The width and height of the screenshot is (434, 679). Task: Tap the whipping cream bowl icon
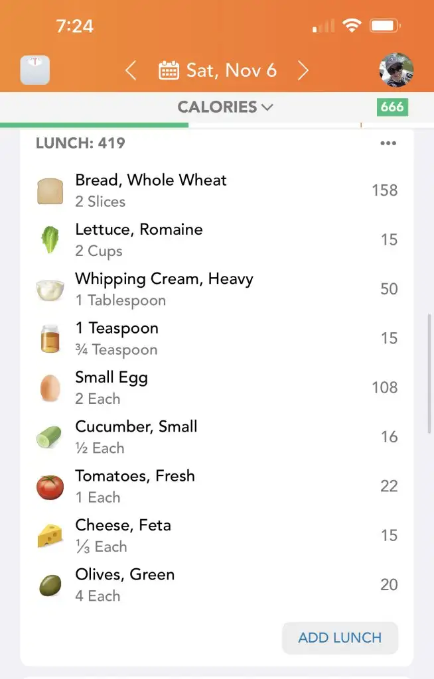[50, 290]
